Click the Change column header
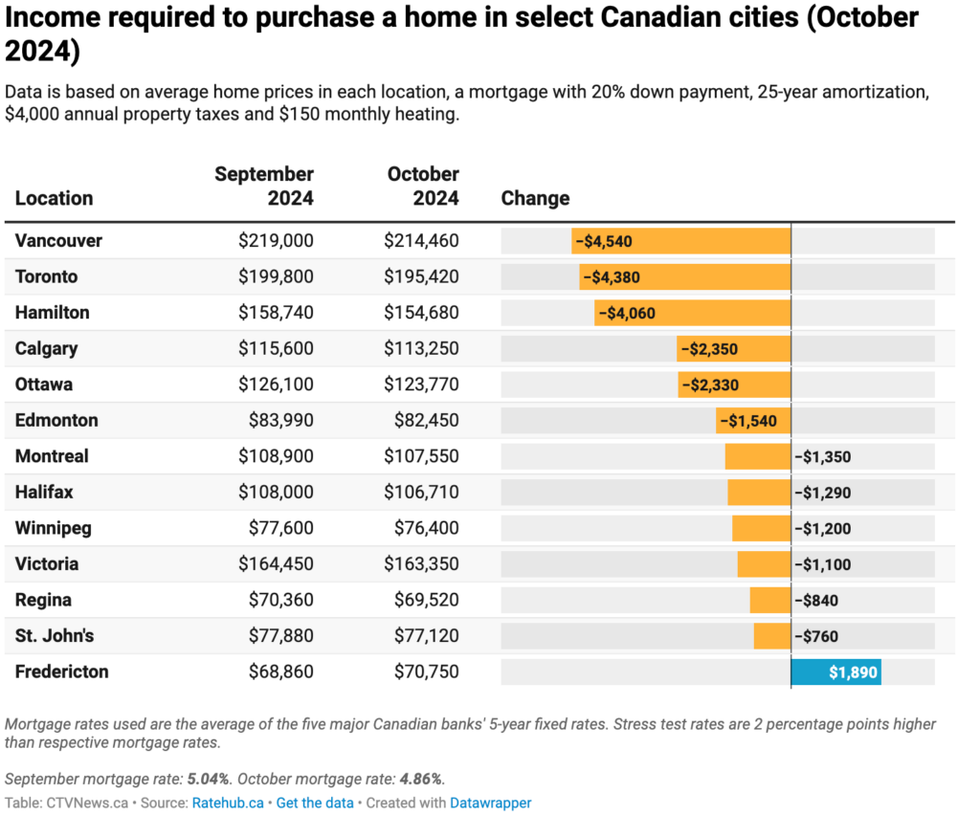980x815 pixels. [x=535, y=198]
